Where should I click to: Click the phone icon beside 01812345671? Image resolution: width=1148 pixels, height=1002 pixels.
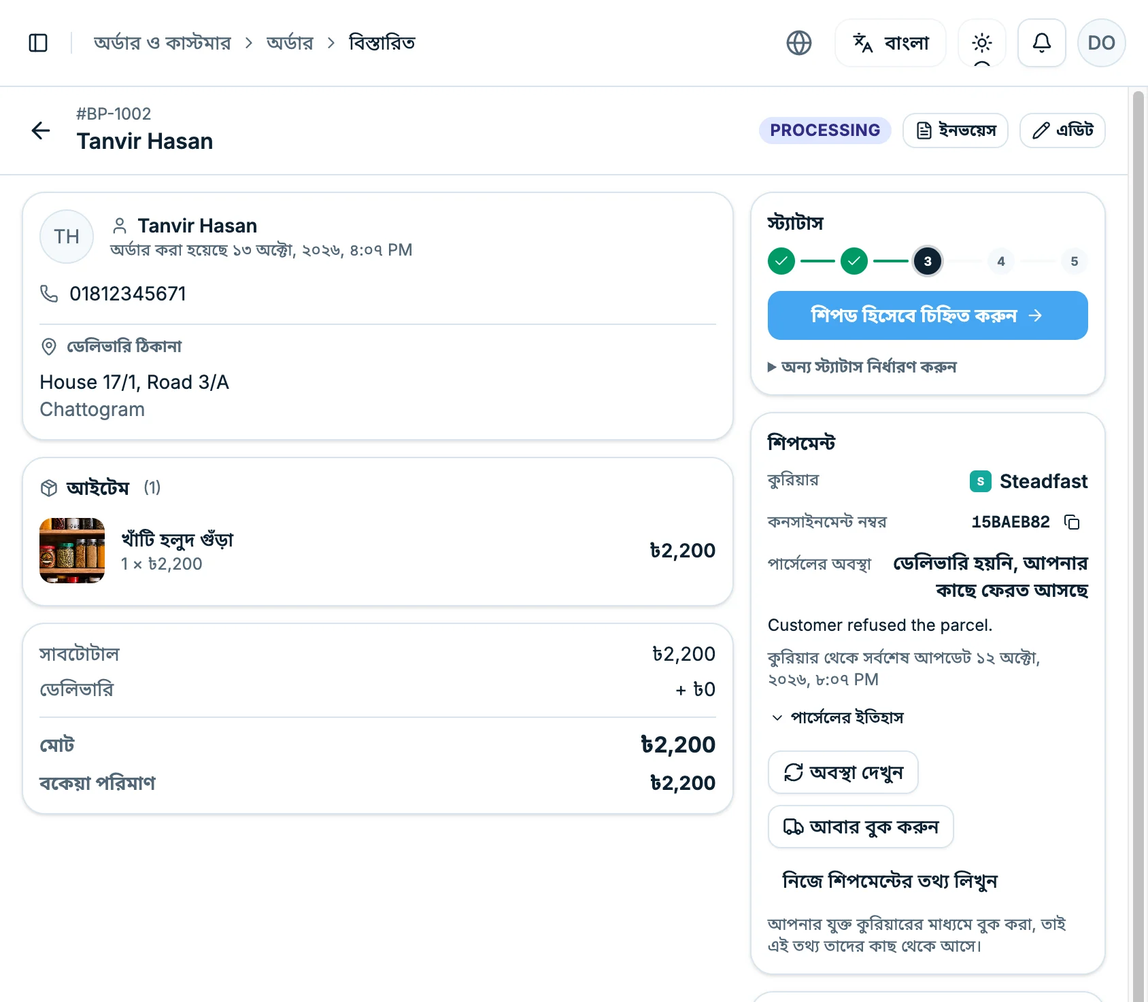49,294
